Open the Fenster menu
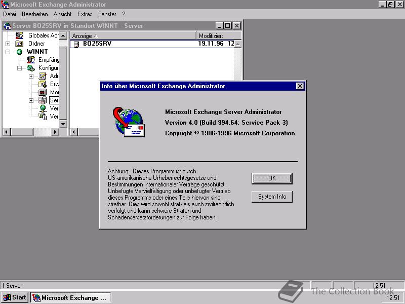 (107, 14)
